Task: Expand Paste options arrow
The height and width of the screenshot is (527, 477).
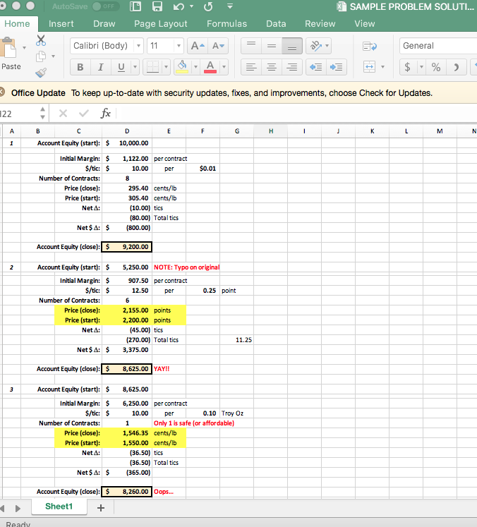Action: [24, 48]
